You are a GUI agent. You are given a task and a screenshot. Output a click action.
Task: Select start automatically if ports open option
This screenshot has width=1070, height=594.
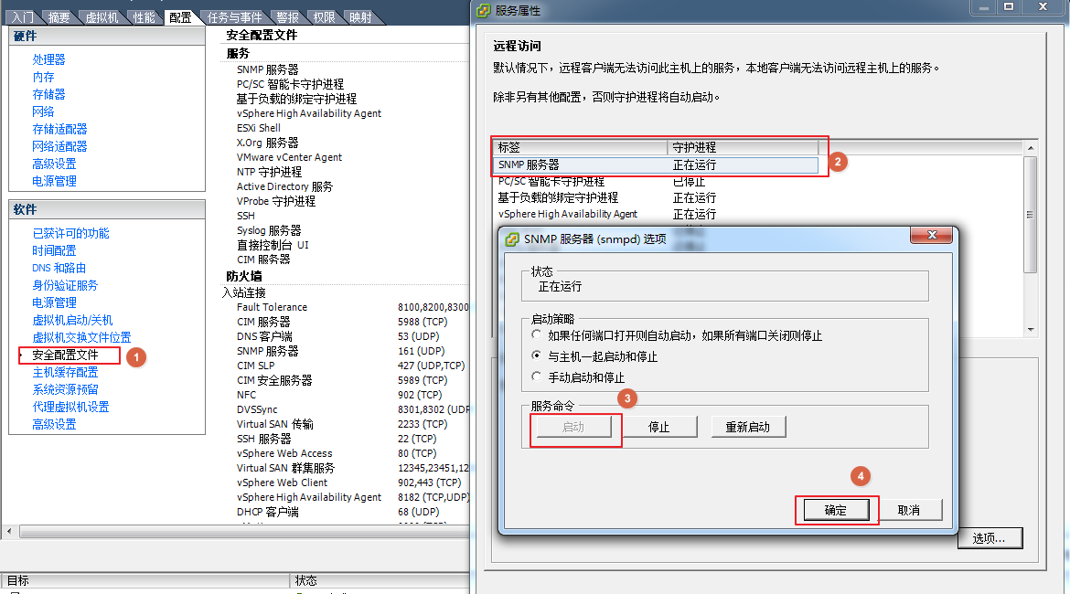(536, 334)
